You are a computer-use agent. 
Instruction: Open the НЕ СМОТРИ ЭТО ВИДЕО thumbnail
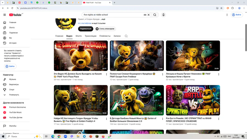81,56
